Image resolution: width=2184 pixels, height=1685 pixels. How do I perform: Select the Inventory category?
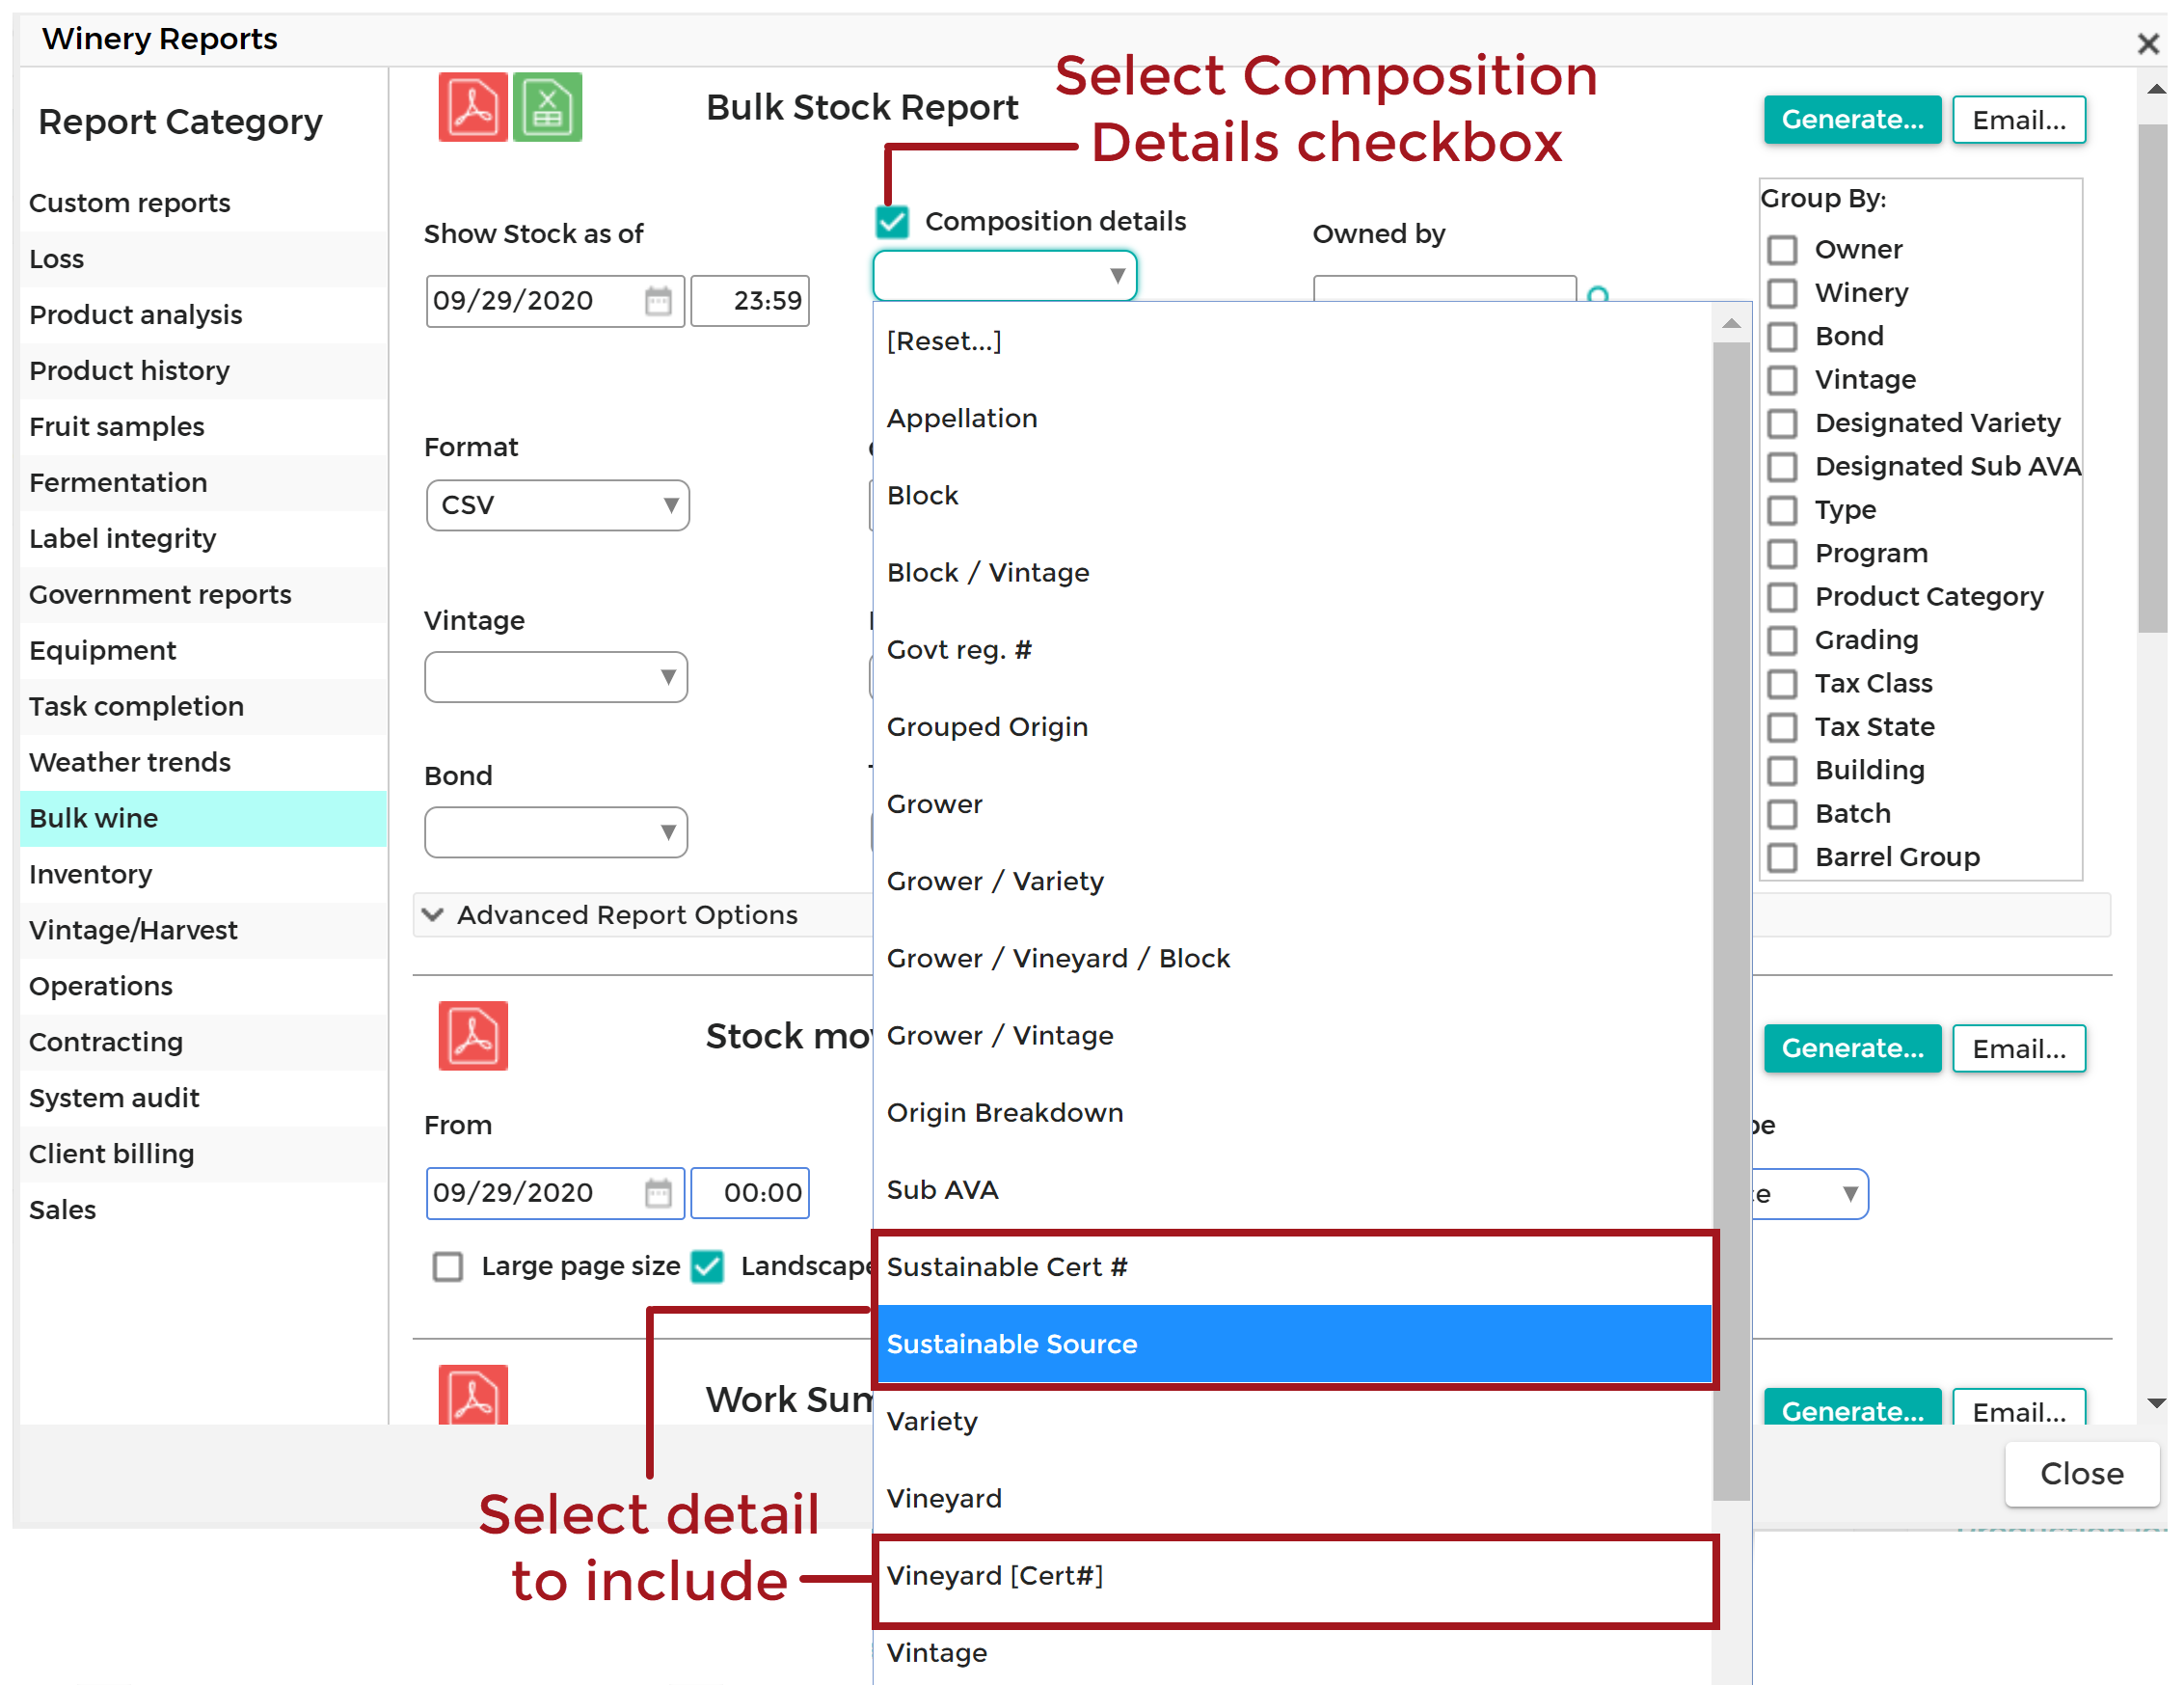pyautogui.click(x=203, y=875)
